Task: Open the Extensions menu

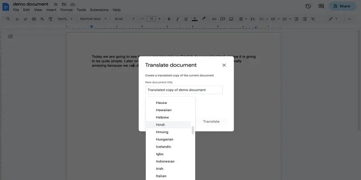Action: point(99,10)
